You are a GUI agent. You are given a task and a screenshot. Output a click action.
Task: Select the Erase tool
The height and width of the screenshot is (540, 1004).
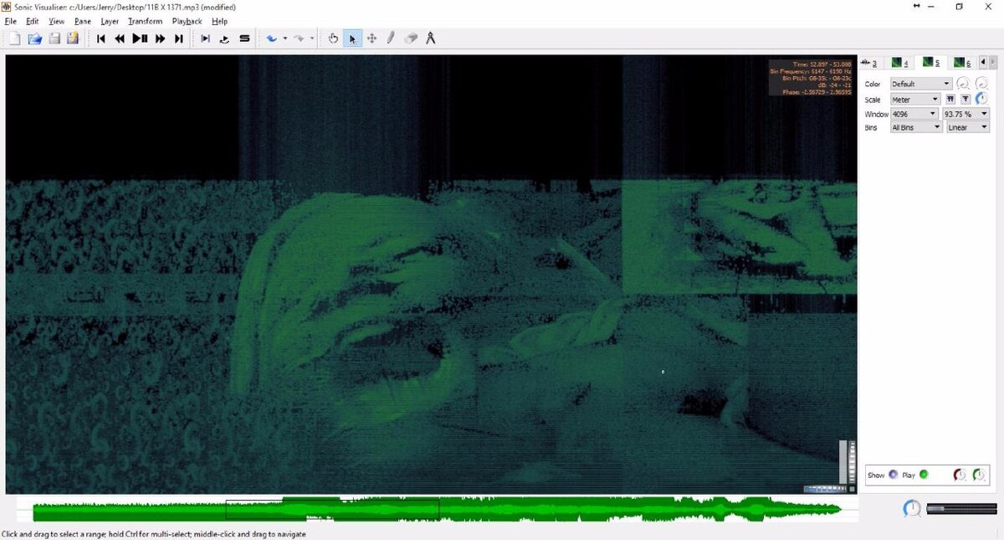(411, 39)
